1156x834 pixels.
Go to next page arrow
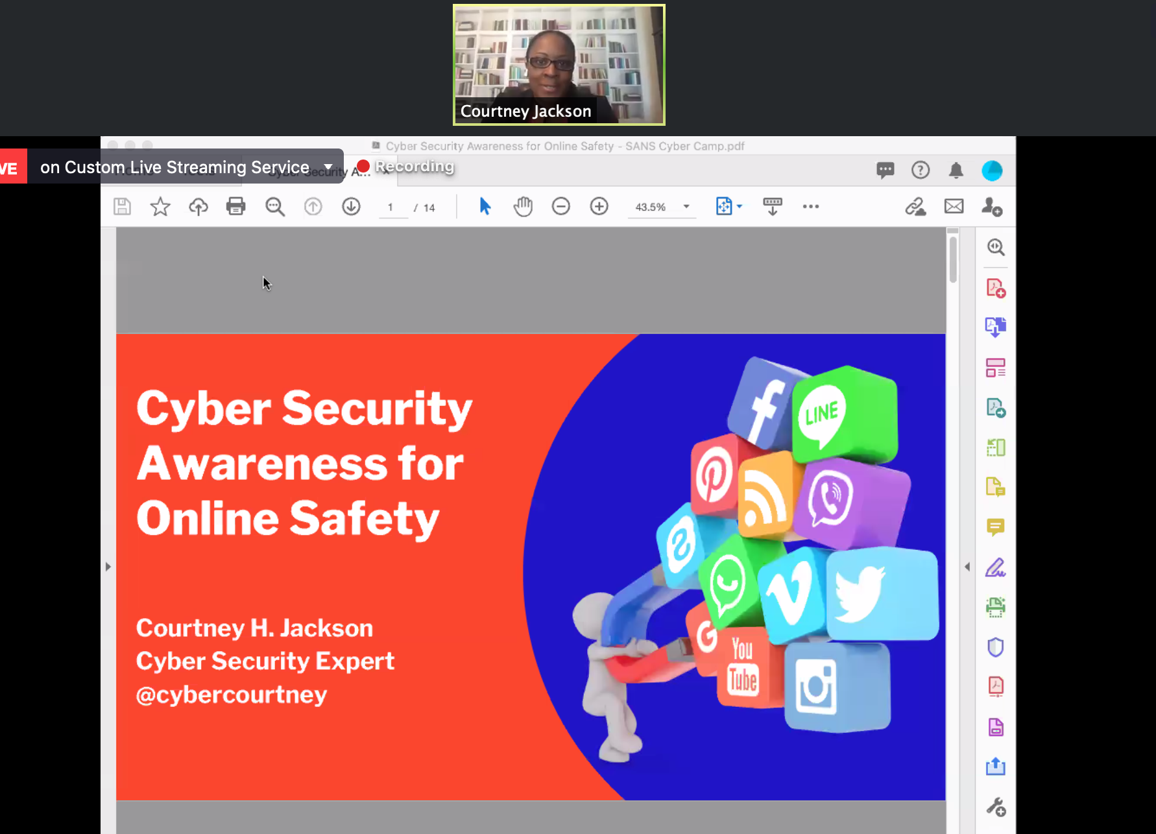click(351, 207)
